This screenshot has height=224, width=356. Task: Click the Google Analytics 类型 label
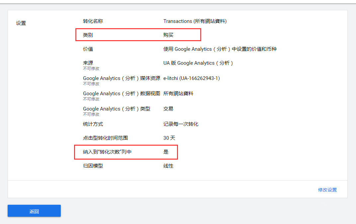tap(116, 109)
